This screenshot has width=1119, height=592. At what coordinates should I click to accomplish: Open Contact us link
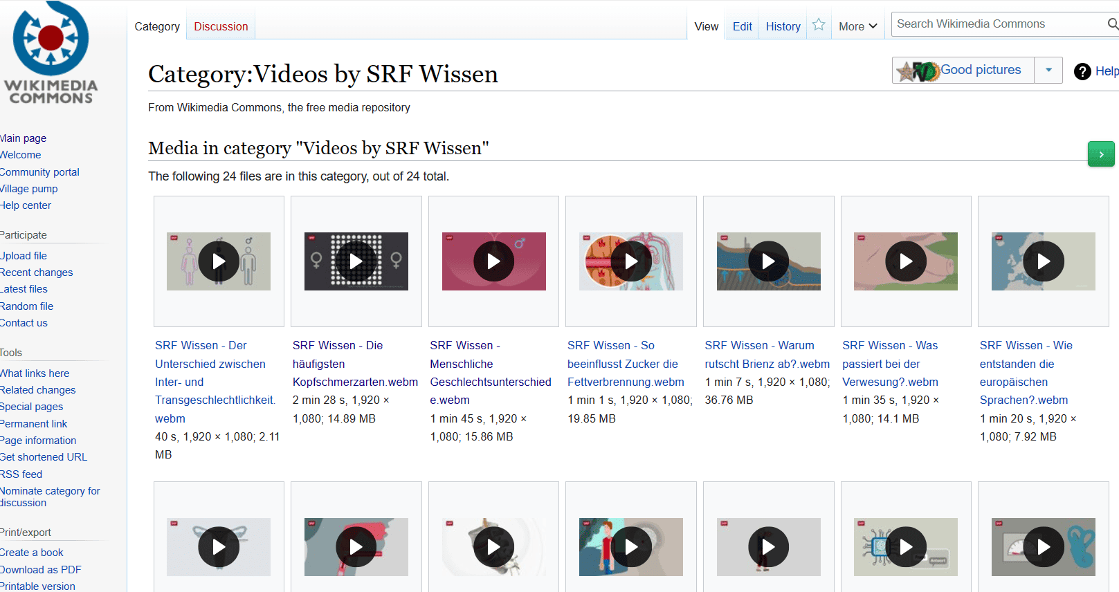(x=24, y=323)
